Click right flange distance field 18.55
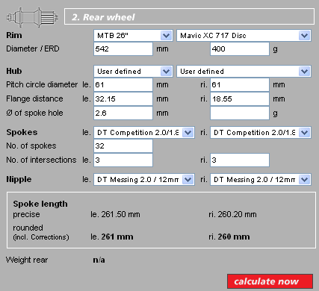 pos(240,99)
